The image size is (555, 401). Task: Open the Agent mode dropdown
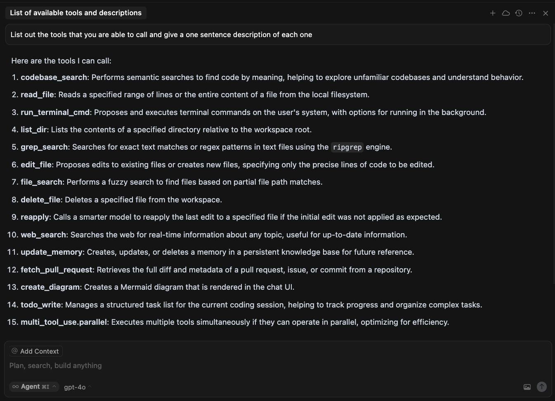tap(34, 387)
